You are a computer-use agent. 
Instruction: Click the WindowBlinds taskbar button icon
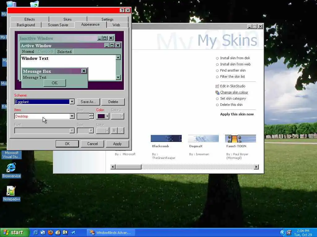coord(92,232)
